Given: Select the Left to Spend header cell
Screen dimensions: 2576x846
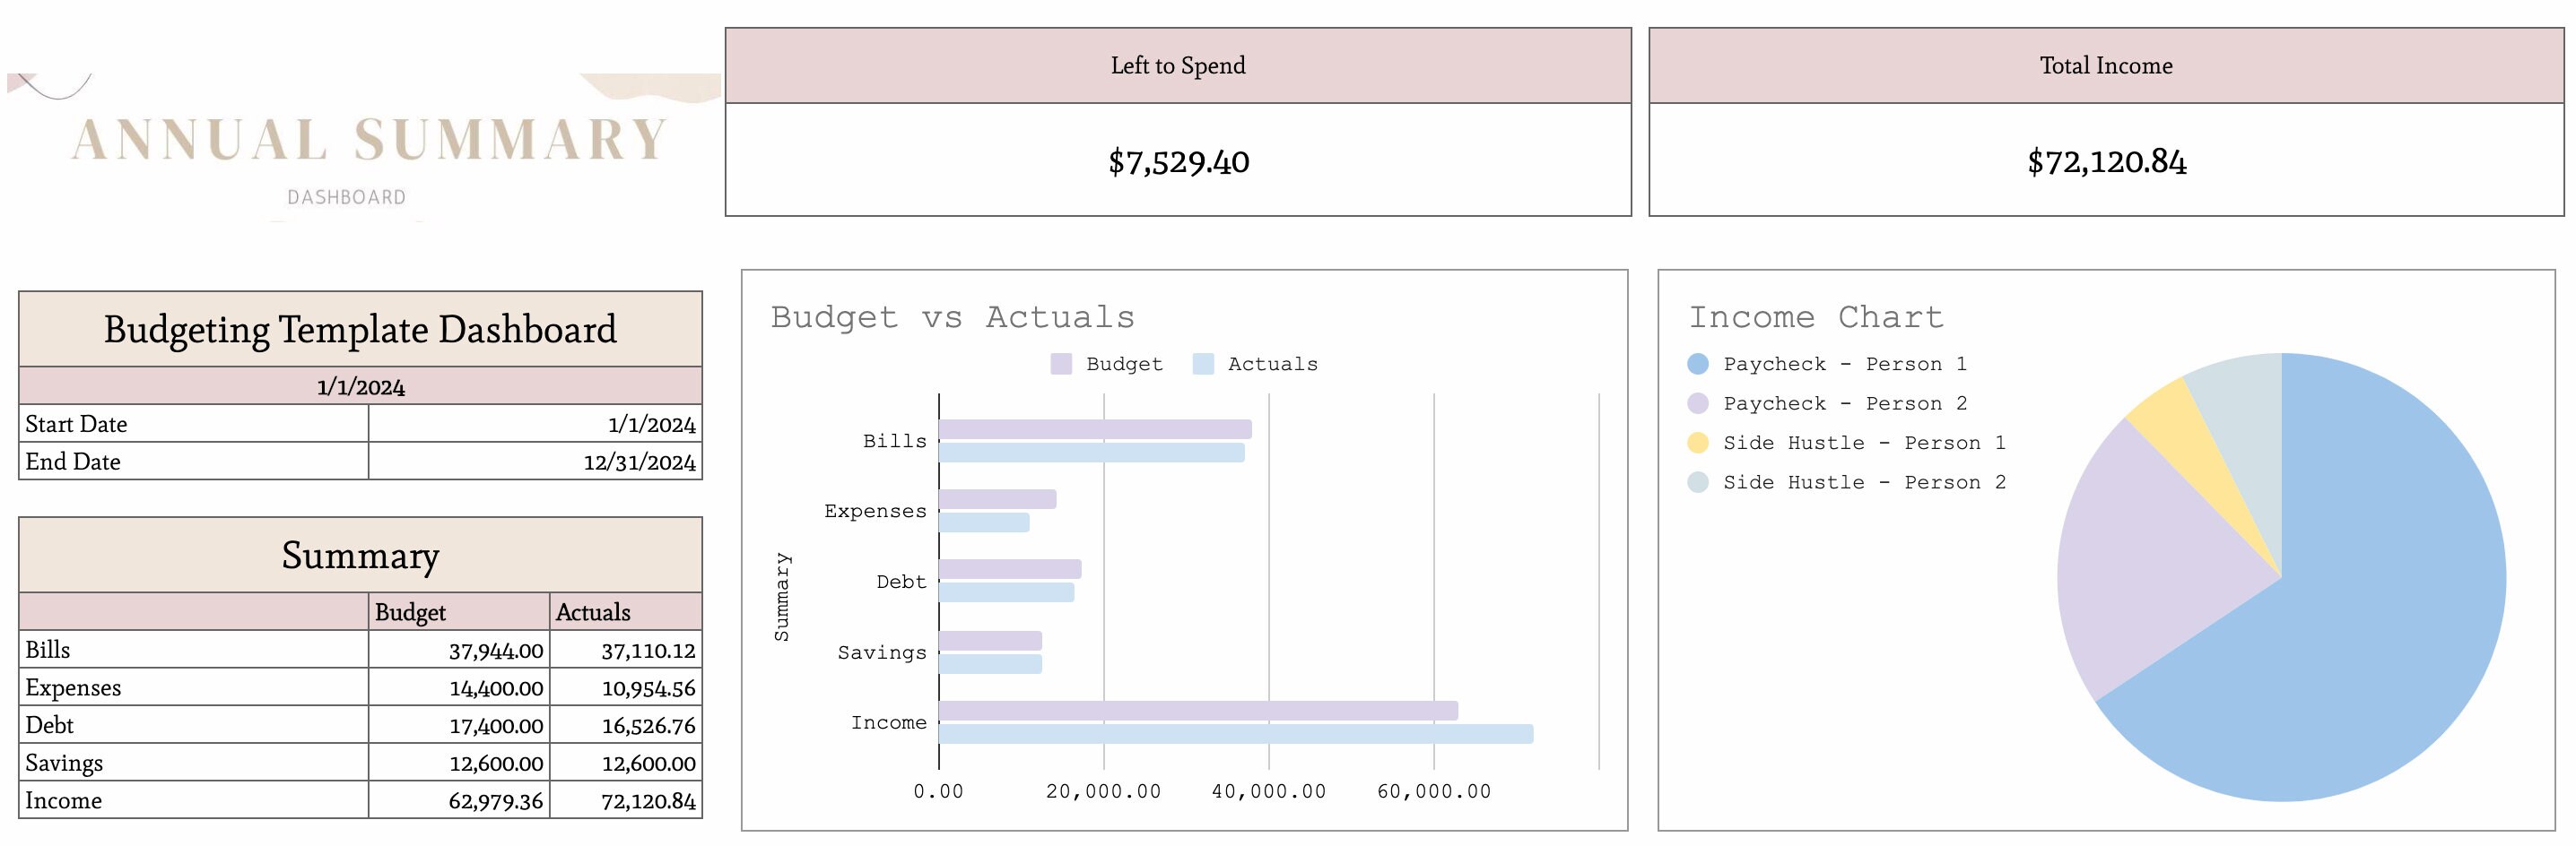Looking at the screenshot, I should [1178, 66].
